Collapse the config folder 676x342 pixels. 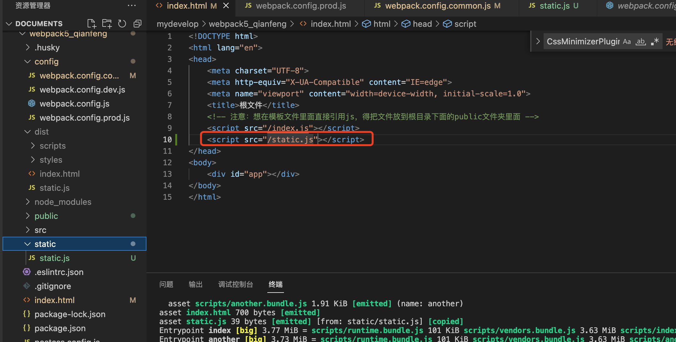(x=28, y=62)
